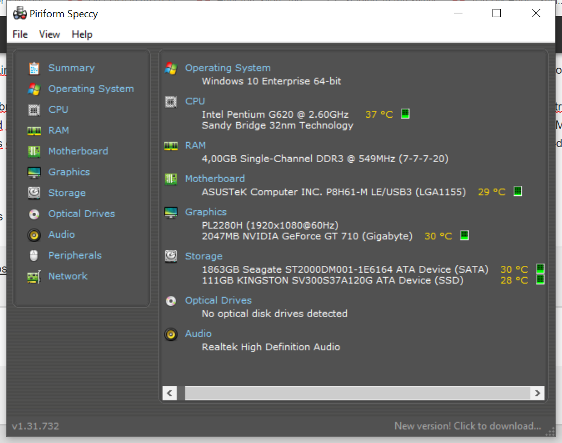Click the Optical Drives heading link in summary
Viewport: 562px width, 443px height.
[x=218, y=300]
